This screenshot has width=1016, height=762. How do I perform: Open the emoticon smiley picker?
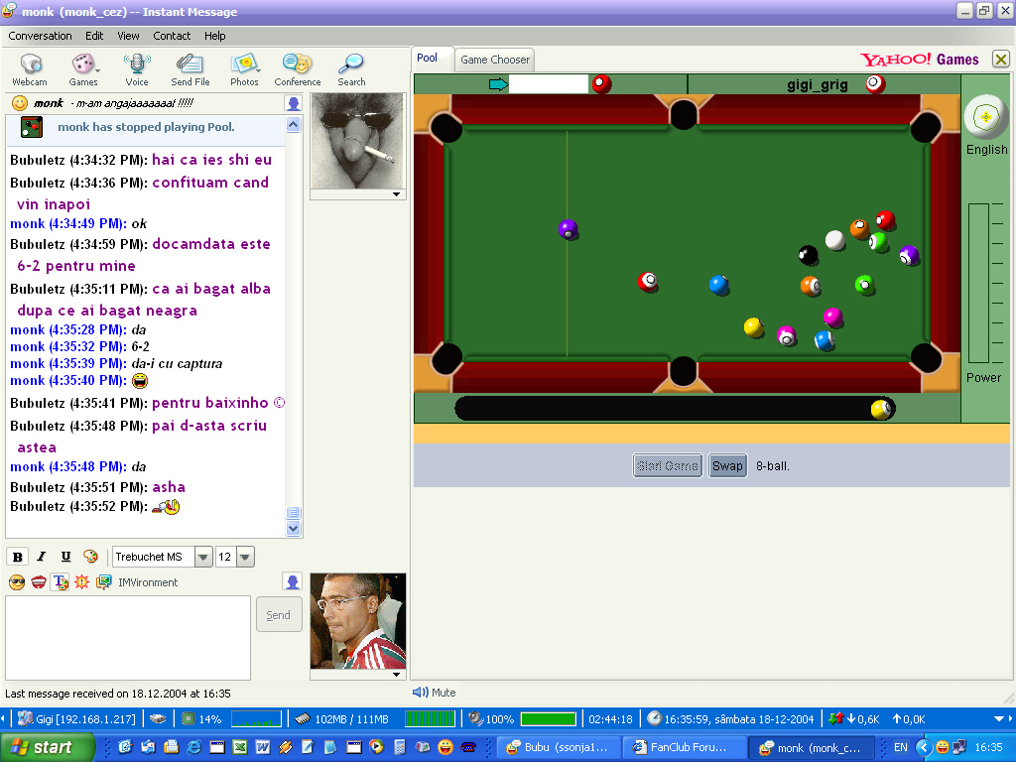pos(17,582)
